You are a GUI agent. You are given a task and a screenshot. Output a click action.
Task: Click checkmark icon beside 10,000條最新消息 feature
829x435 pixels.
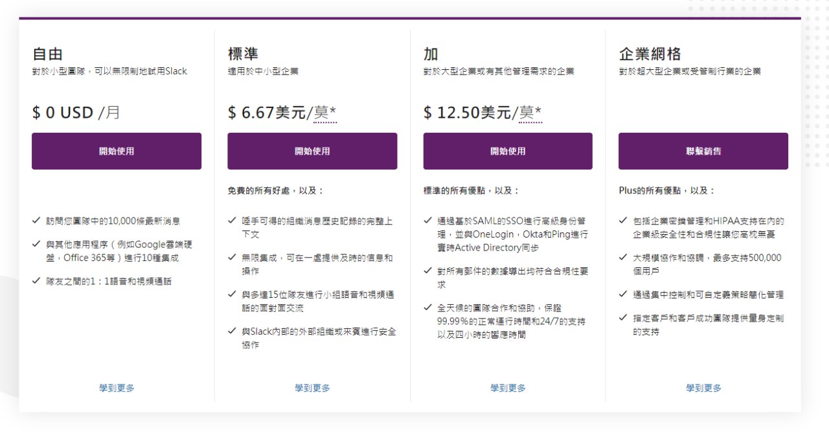click(36, 221)
